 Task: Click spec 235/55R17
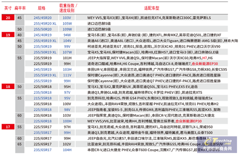pyautogui.click(x=43, y=133)
